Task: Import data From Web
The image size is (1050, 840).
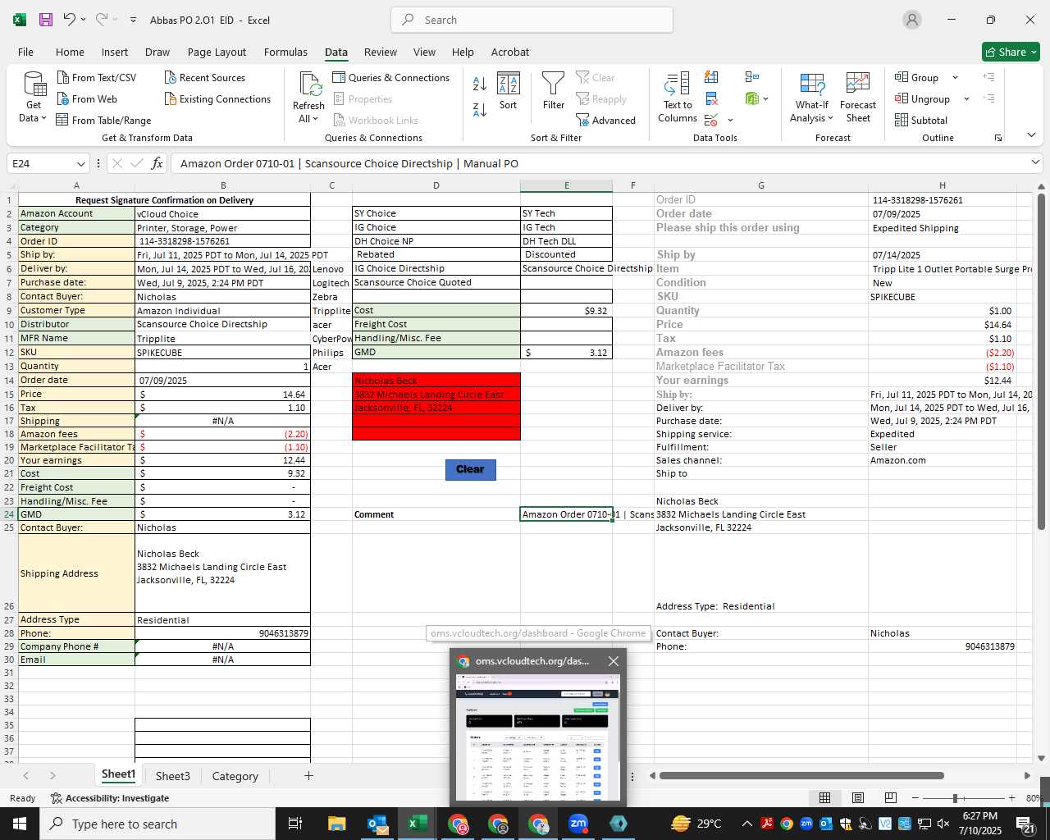Action: click(x=86, y=99)
